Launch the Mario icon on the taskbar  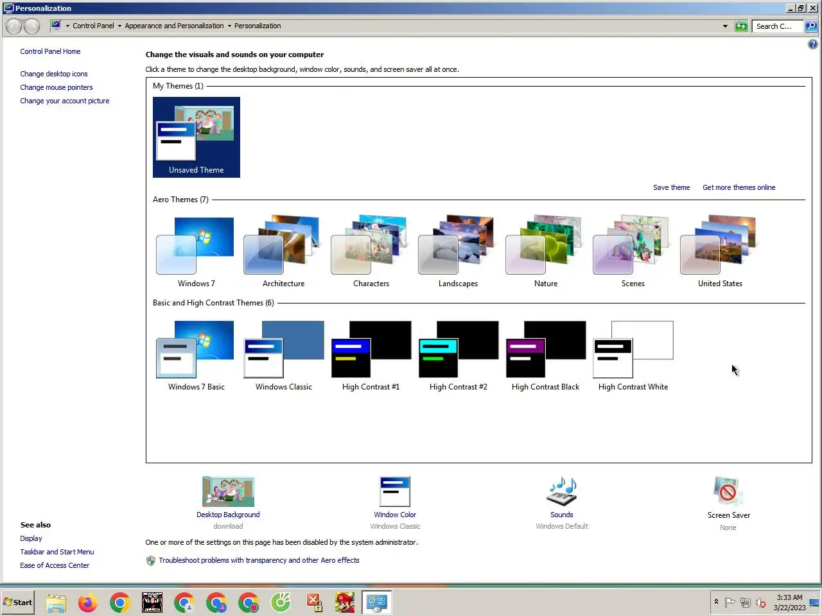pyautogui.click(x=345, y=603)
